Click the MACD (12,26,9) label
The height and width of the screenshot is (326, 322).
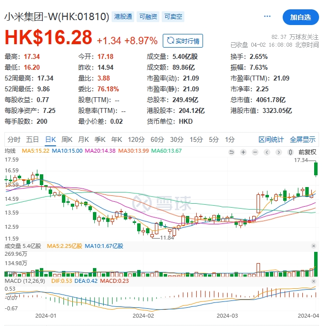click(x=25, y=281)
